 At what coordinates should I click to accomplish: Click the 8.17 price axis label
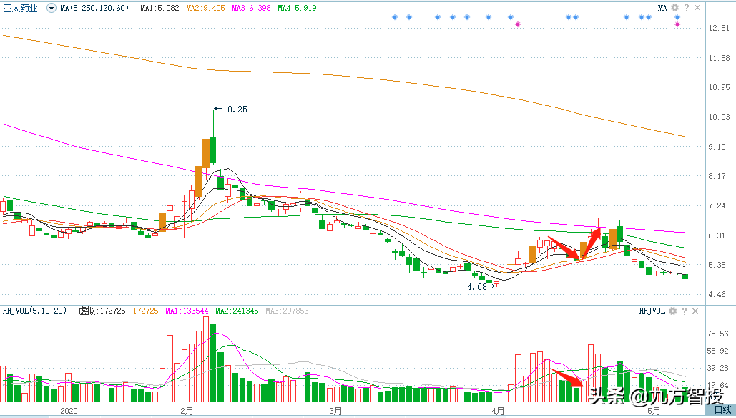point(717,177)
